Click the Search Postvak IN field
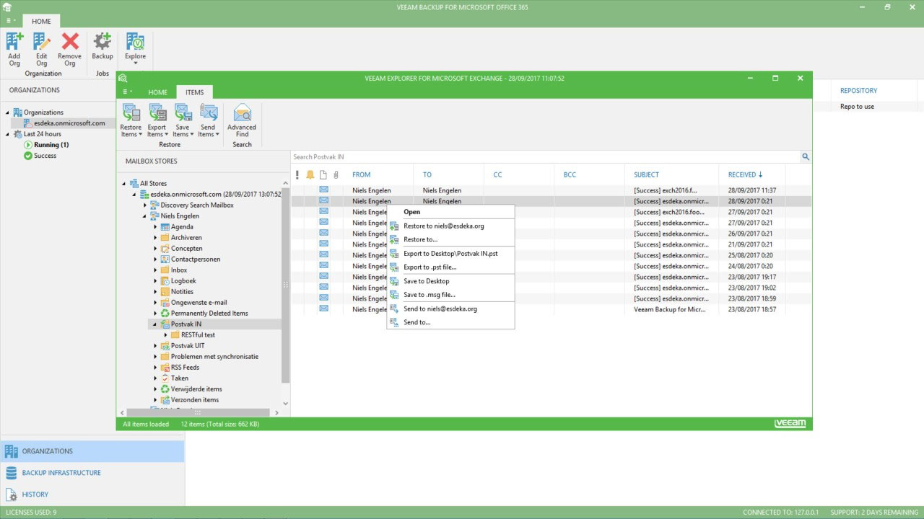 [546, 157]
